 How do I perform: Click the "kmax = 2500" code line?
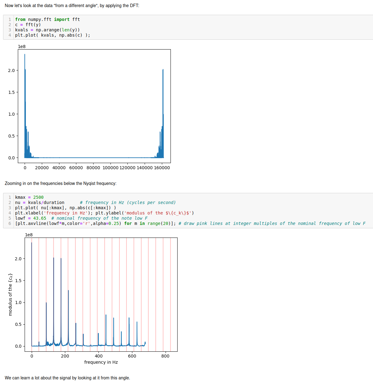pyautogui.click(x=29, y=197)
